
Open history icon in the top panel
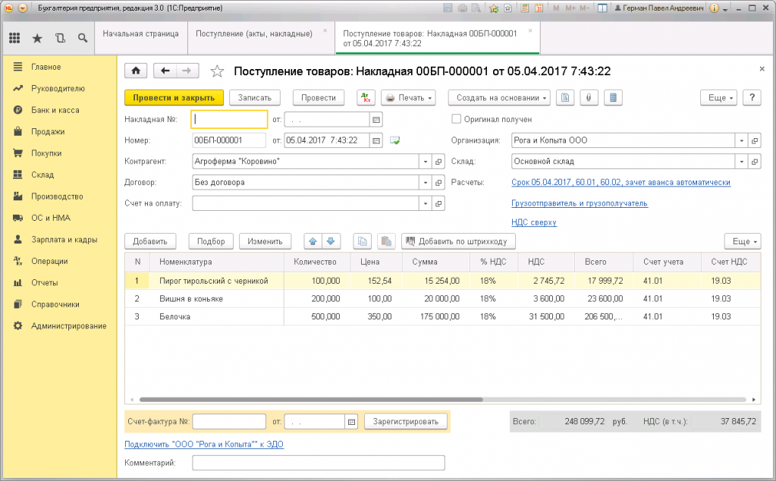[60, 38]
